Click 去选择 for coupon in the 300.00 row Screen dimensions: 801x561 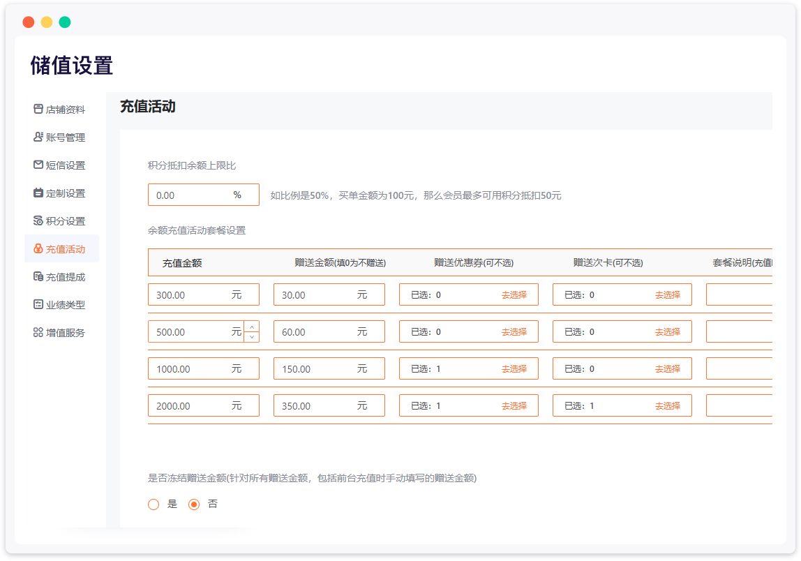514,295
